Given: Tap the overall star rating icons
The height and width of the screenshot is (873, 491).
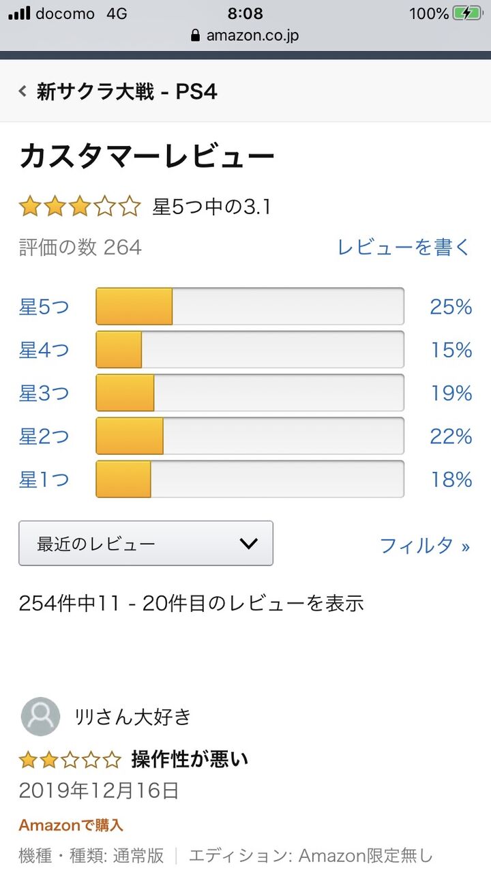Looking at the screenshot, I should (x=80, y=206).
